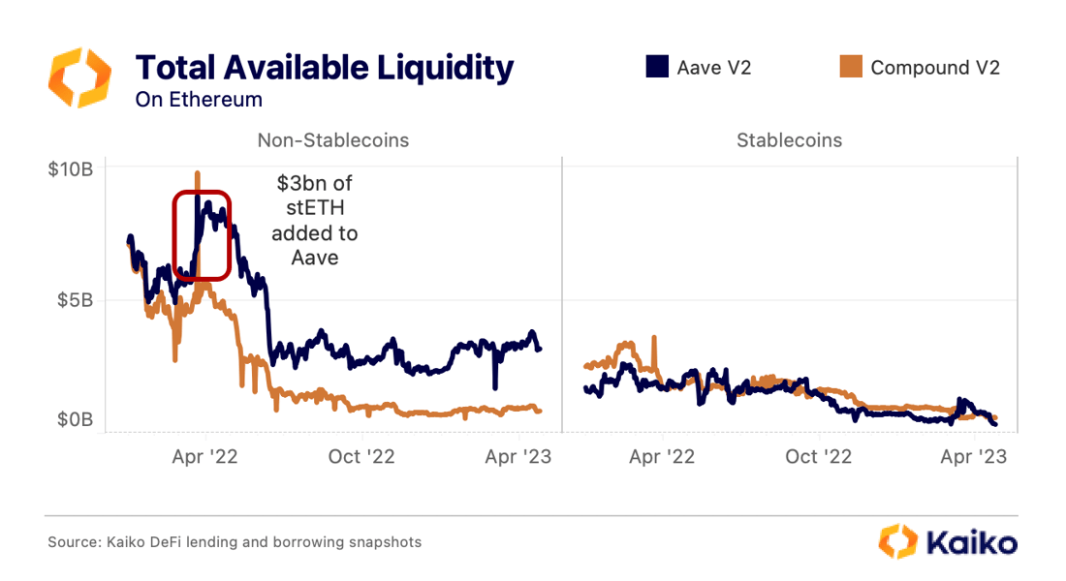This screenshot has width=1066, height=581.
Task: Click Apr '23 on the Stablecoins axis
Action: pos(974,457)
